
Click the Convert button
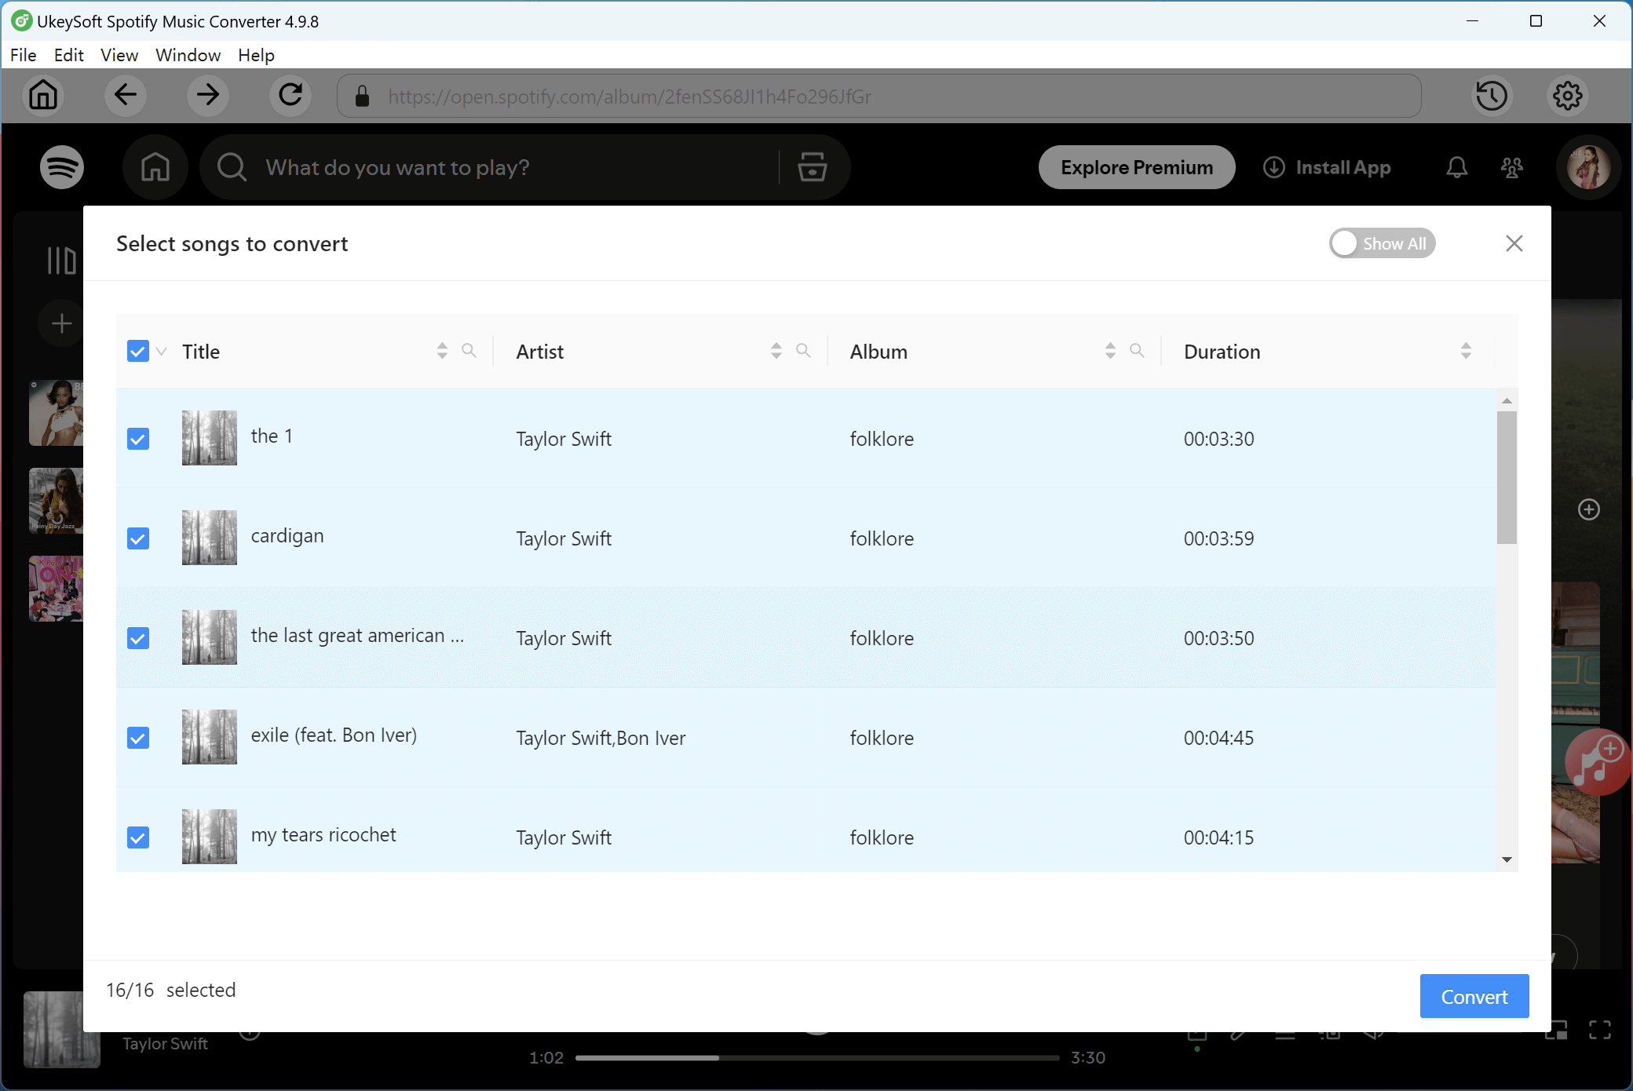click(x=1474, y=996)
